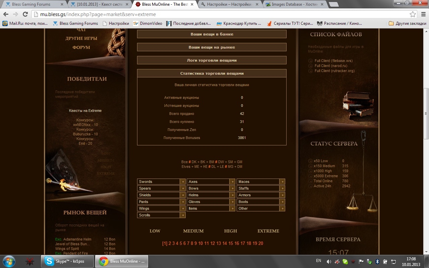Click the volume icon in system tray
Viewport: 429px width, 268px height.
329,261
